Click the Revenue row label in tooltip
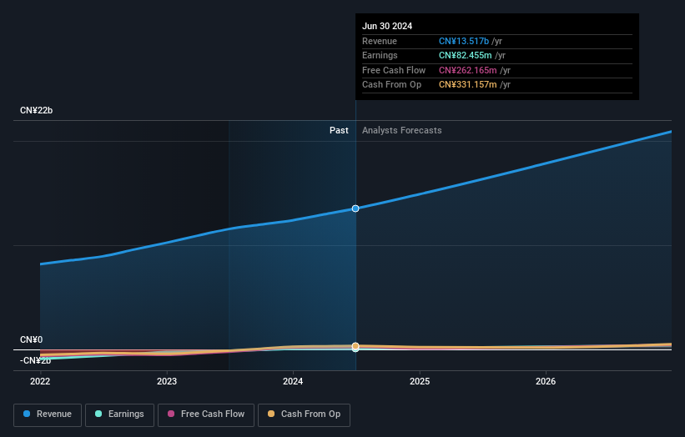This screenshot has height=437, width=685. tap(380, 41)
